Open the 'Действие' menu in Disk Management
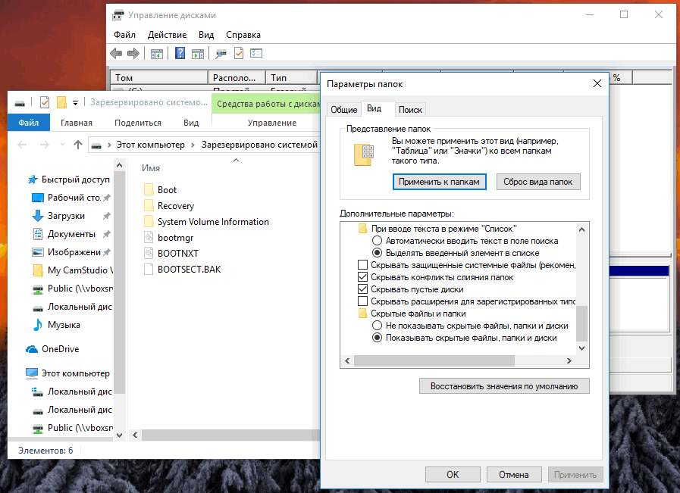 click(167, 35)
